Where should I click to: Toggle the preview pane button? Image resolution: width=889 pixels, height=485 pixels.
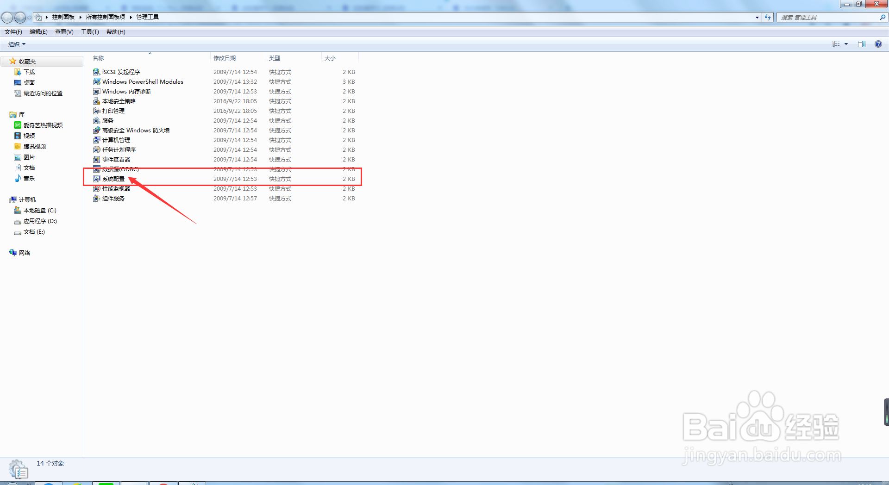pyautogui.click(x=861, y=44)
